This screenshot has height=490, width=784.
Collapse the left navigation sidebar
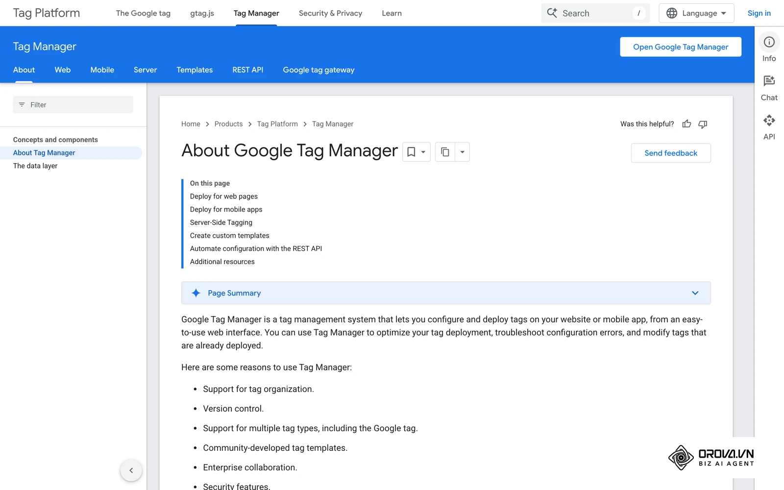coord(131,470)
